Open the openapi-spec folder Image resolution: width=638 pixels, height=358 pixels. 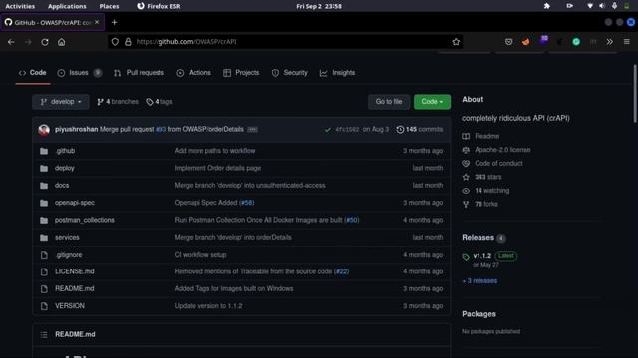[x=75, y=203]
